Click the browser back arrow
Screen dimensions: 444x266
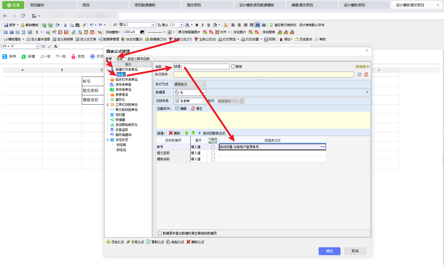tap(5, 16)
